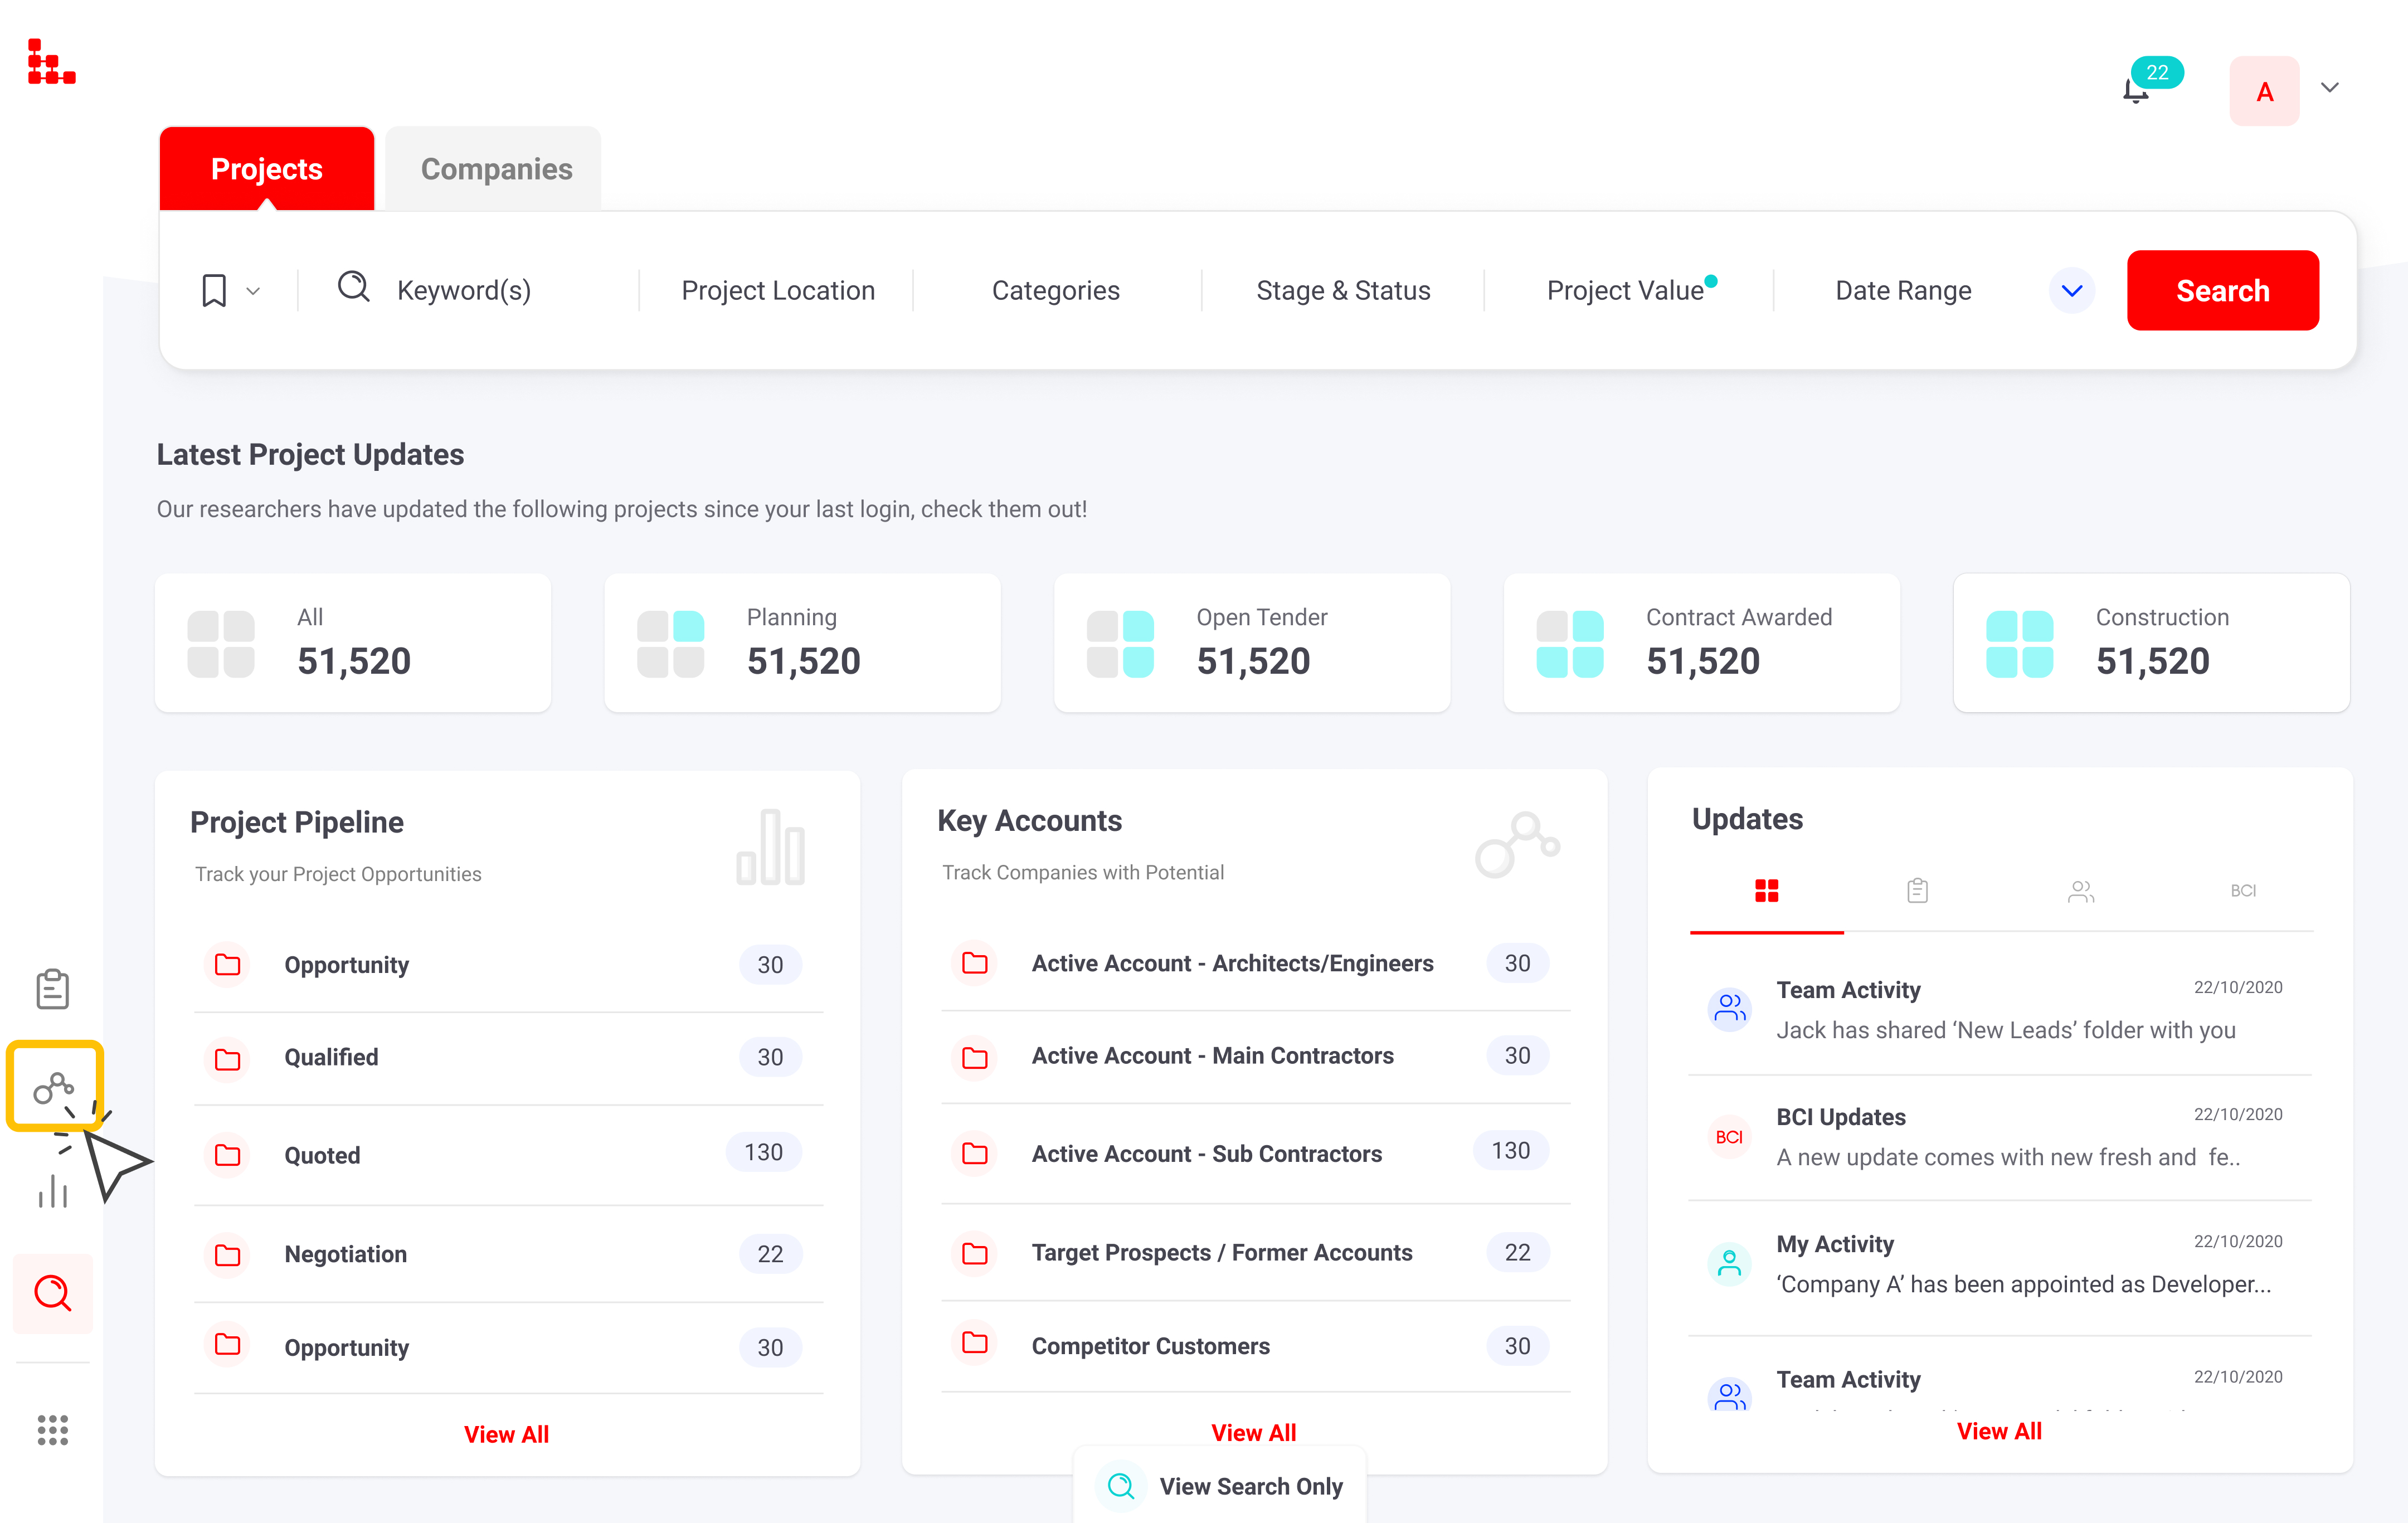2408x1523 pixels.
Task: Open the apps grid icon in sidebar
Action: [52, 1429]
